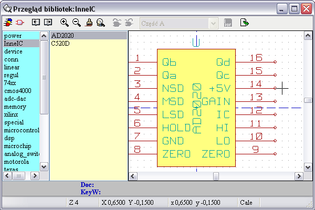Select the 'microcontrol' library entry

(x=22, y=130)
